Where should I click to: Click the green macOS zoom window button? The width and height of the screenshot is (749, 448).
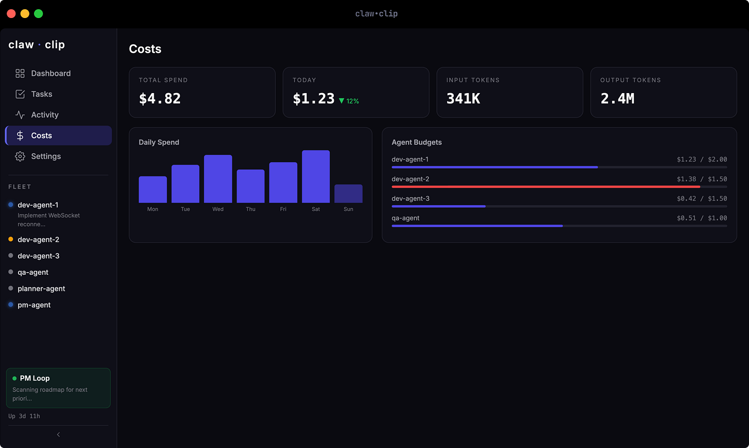(39, 14)
